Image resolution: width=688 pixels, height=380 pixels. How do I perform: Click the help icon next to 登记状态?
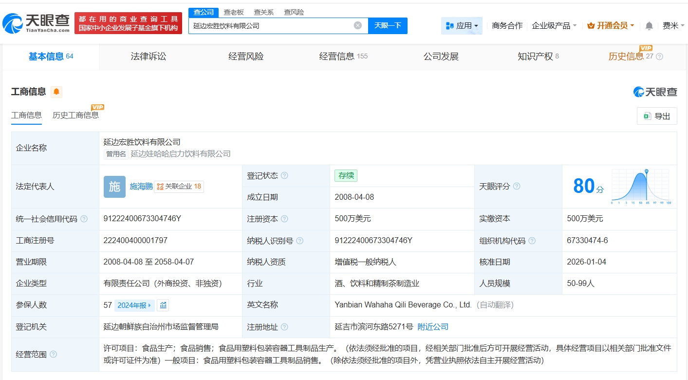point(284,176)
